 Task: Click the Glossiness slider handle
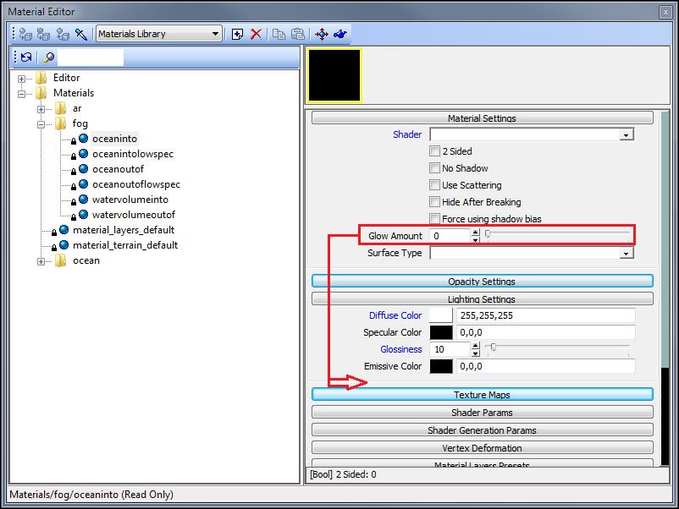[494, 347]
